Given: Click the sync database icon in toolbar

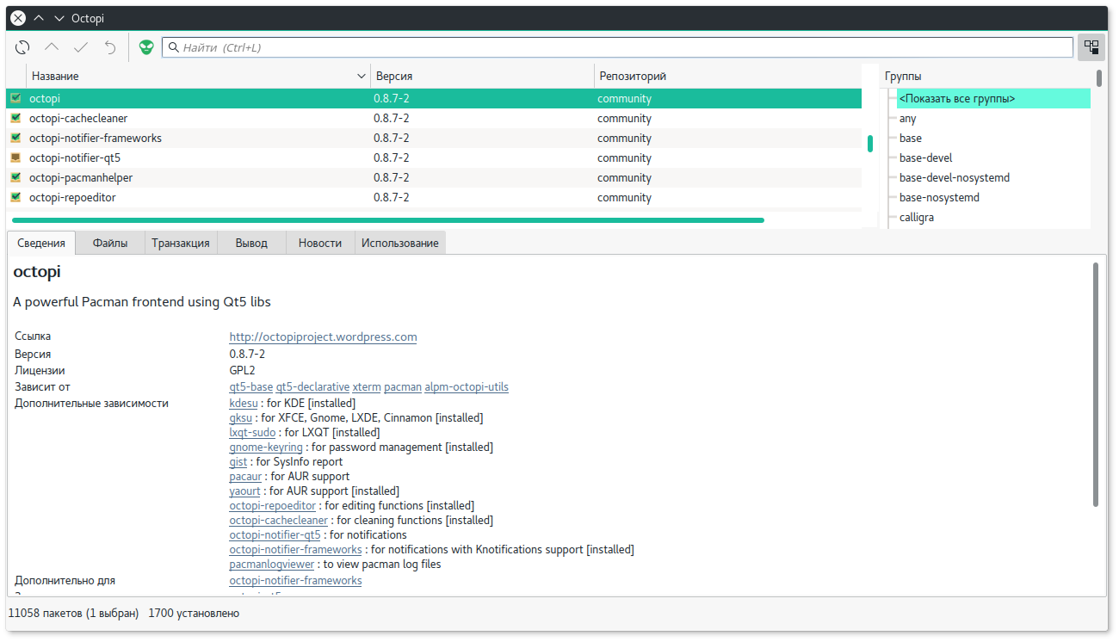Looking at the screenshot, I should click(23, 47).
